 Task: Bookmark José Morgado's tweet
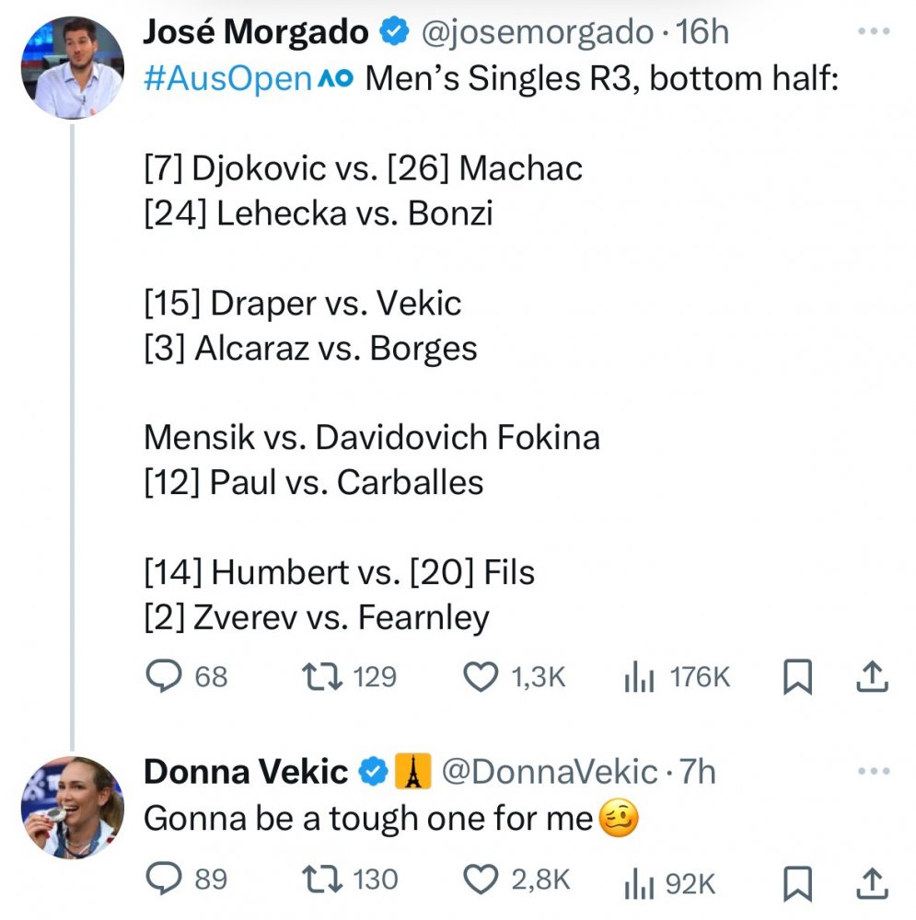coord(797,676)
